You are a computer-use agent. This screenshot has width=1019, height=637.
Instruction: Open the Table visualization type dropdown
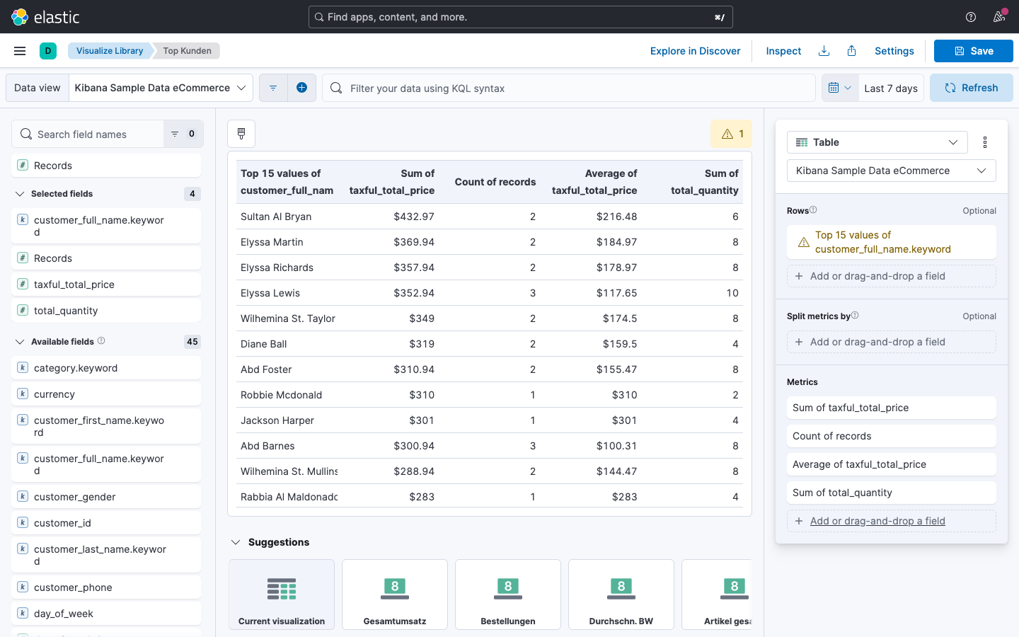tap(877, 142)
